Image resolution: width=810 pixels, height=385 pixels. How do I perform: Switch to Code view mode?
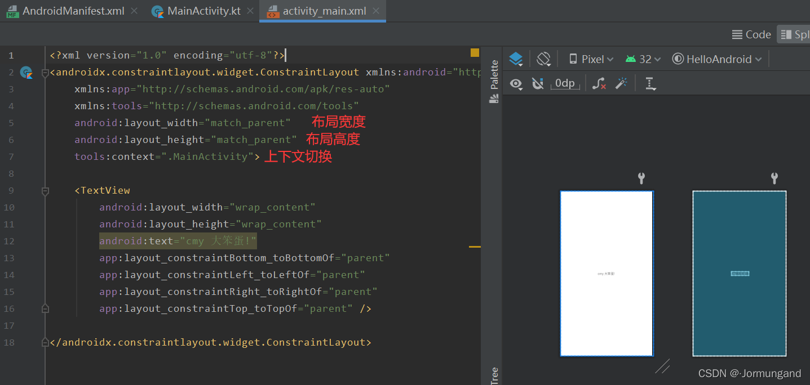(x=751, y=34)
